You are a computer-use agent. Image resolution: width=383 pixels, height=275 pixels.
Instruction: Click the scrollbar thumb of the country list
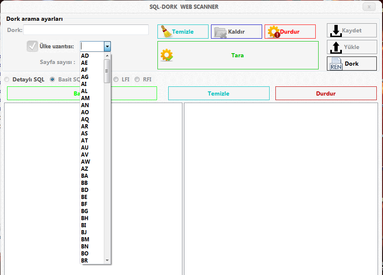click(x=107, y=71)
